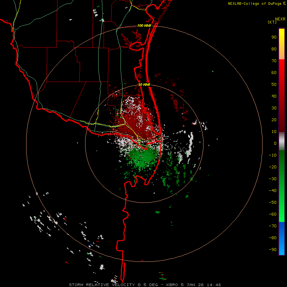287x287 pixels.
Task: Click the yellow top segment of color bar
Action: (282, 44)
